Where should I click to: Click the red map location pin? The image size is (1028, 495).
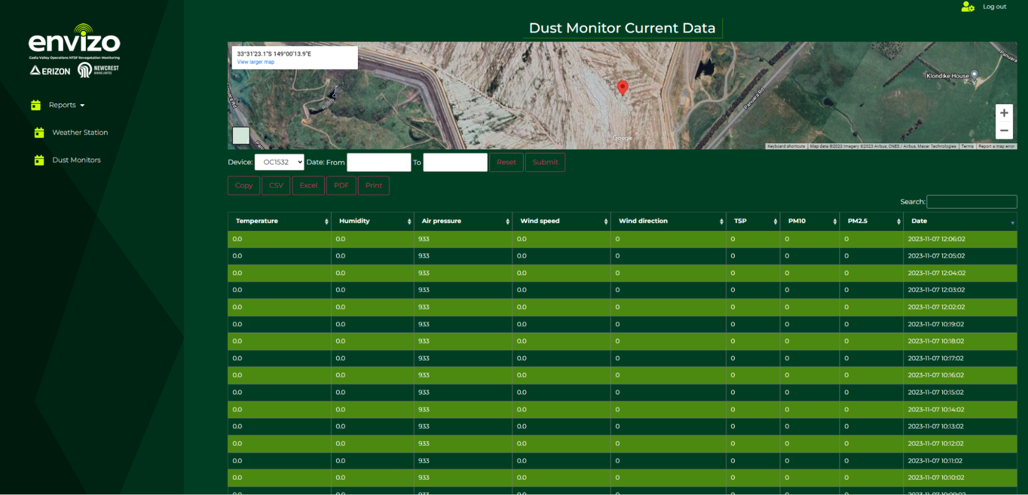coord(622,88)
